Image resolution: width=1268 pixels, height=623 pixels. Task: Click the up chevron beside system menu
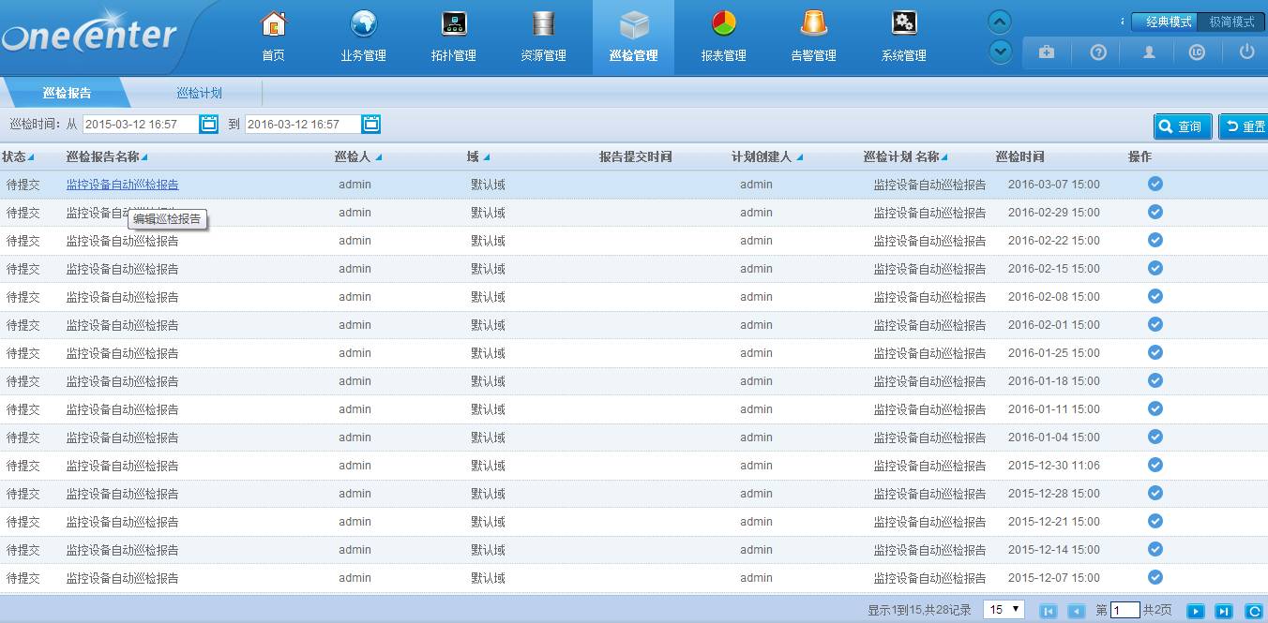[1000, 21]
